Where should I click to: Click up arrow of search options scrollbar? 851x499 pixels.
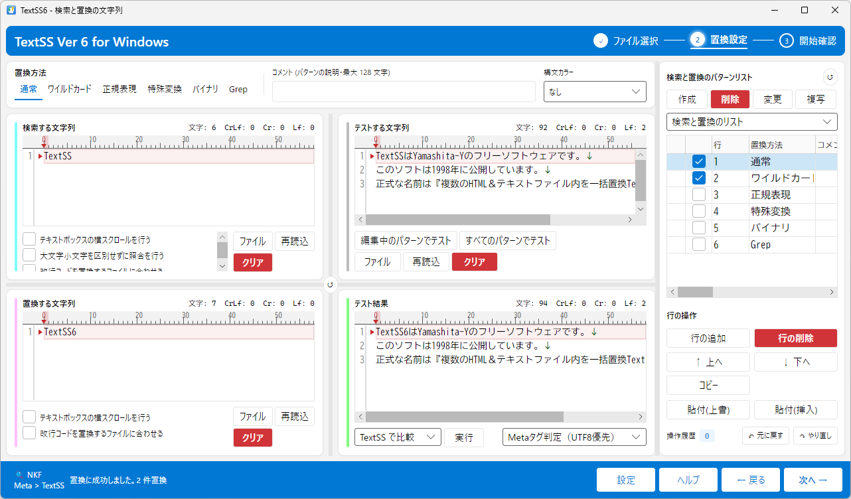[222, 237]
